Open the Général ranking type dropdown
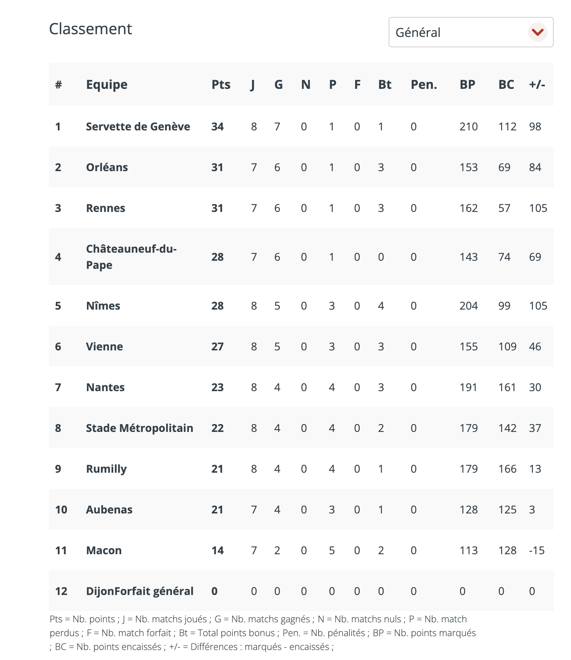571x660 pixels. click(x=471, y=32)
